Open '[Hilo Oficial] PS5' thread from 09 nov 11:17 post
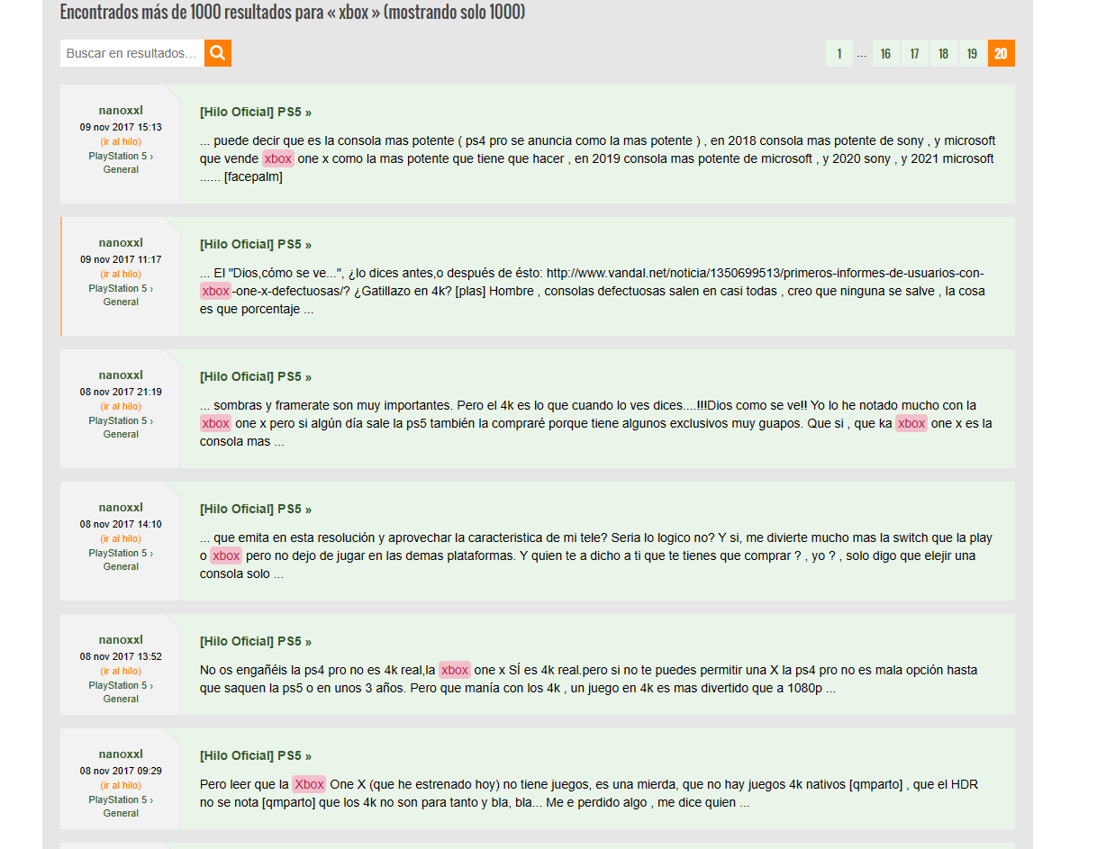This screenshot has width=1097, height=849. (x=256, y=245)
